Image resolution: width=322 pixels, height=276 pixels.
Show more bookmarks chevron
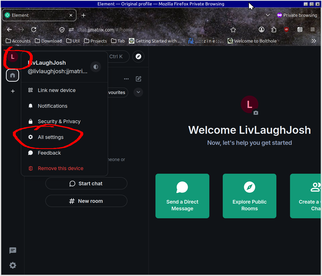pyautogui.click(x=313, y=41)
